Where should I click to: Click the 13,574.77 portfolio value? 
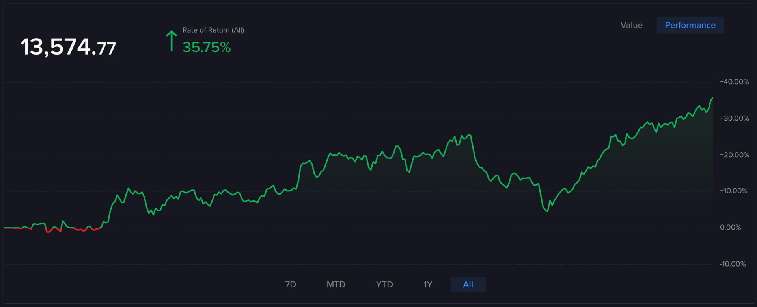coord(68,47)
